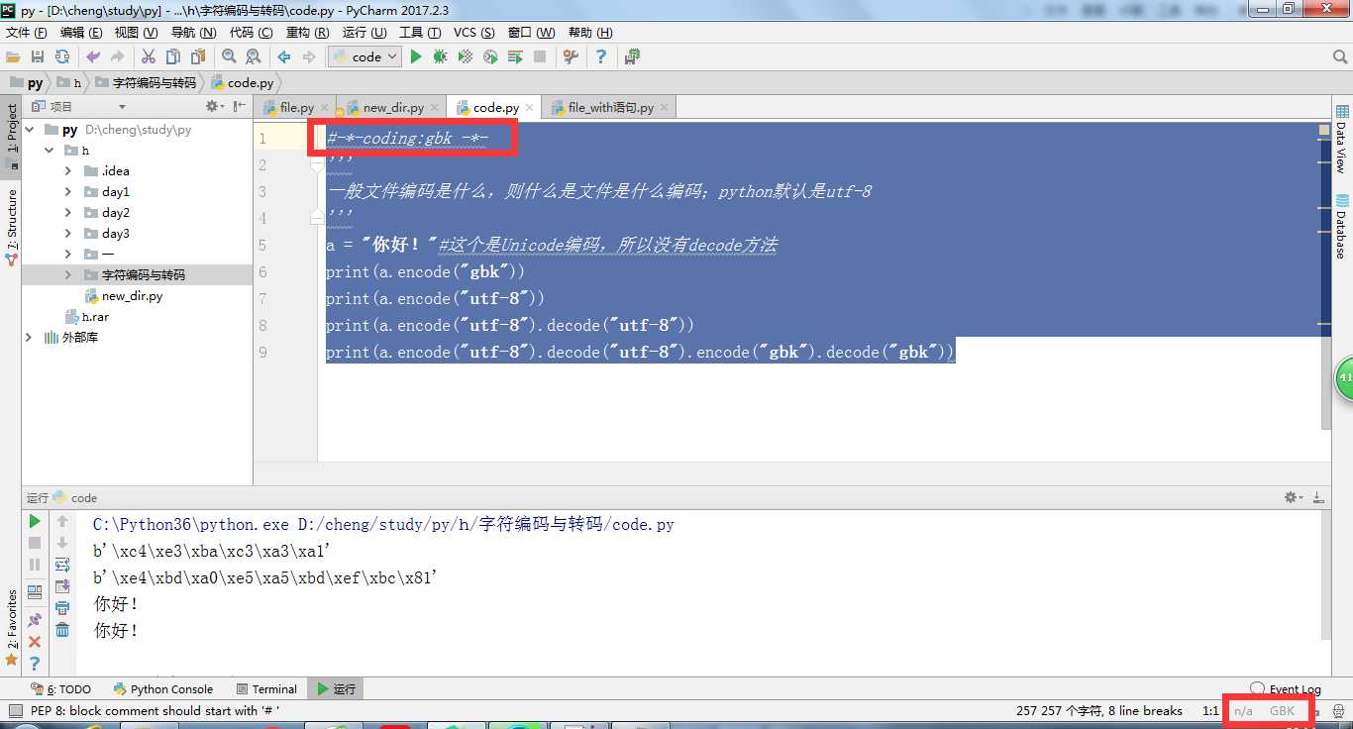The width and height of the screenshot is (1353, 729).
Task: Run 'code' with green play icon in toolbar
Action: point(416,56)
